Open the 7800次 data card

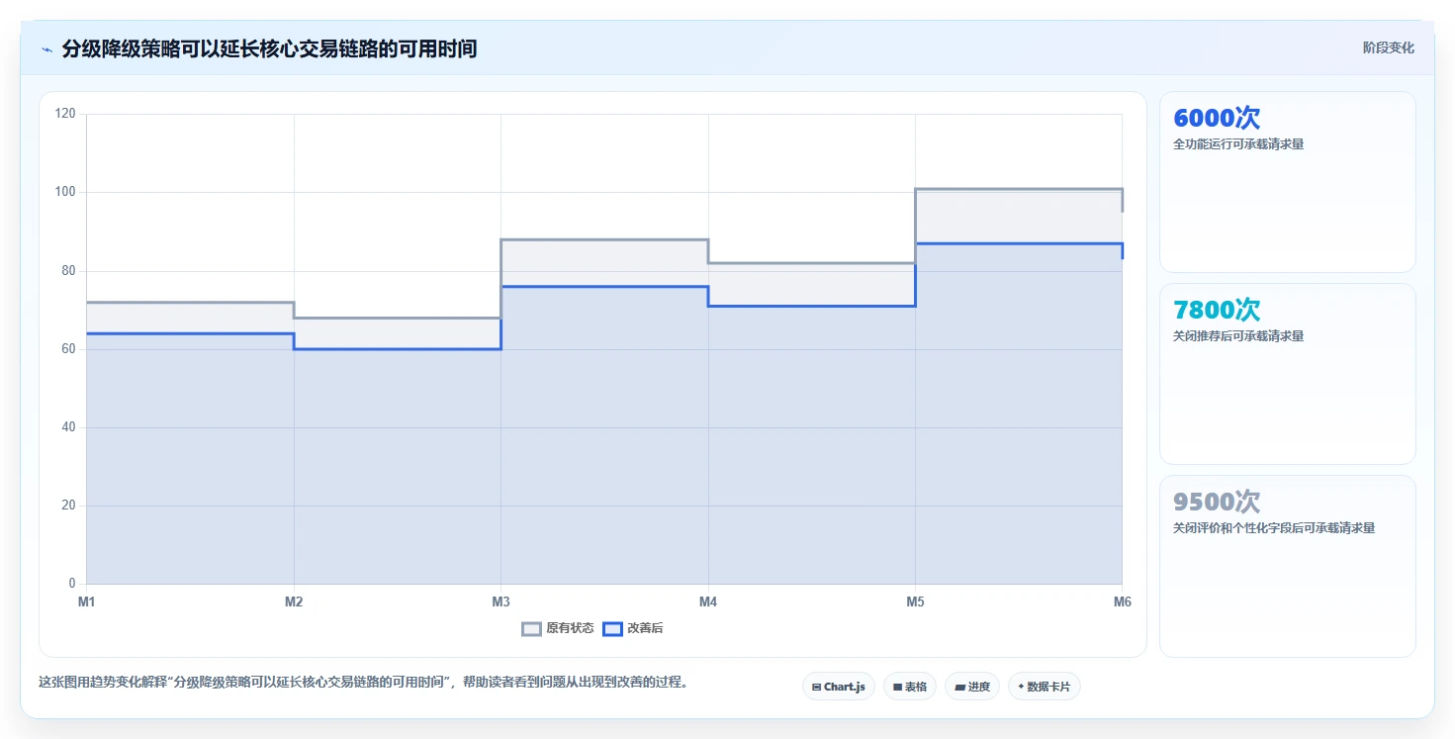coord(1287,374)
